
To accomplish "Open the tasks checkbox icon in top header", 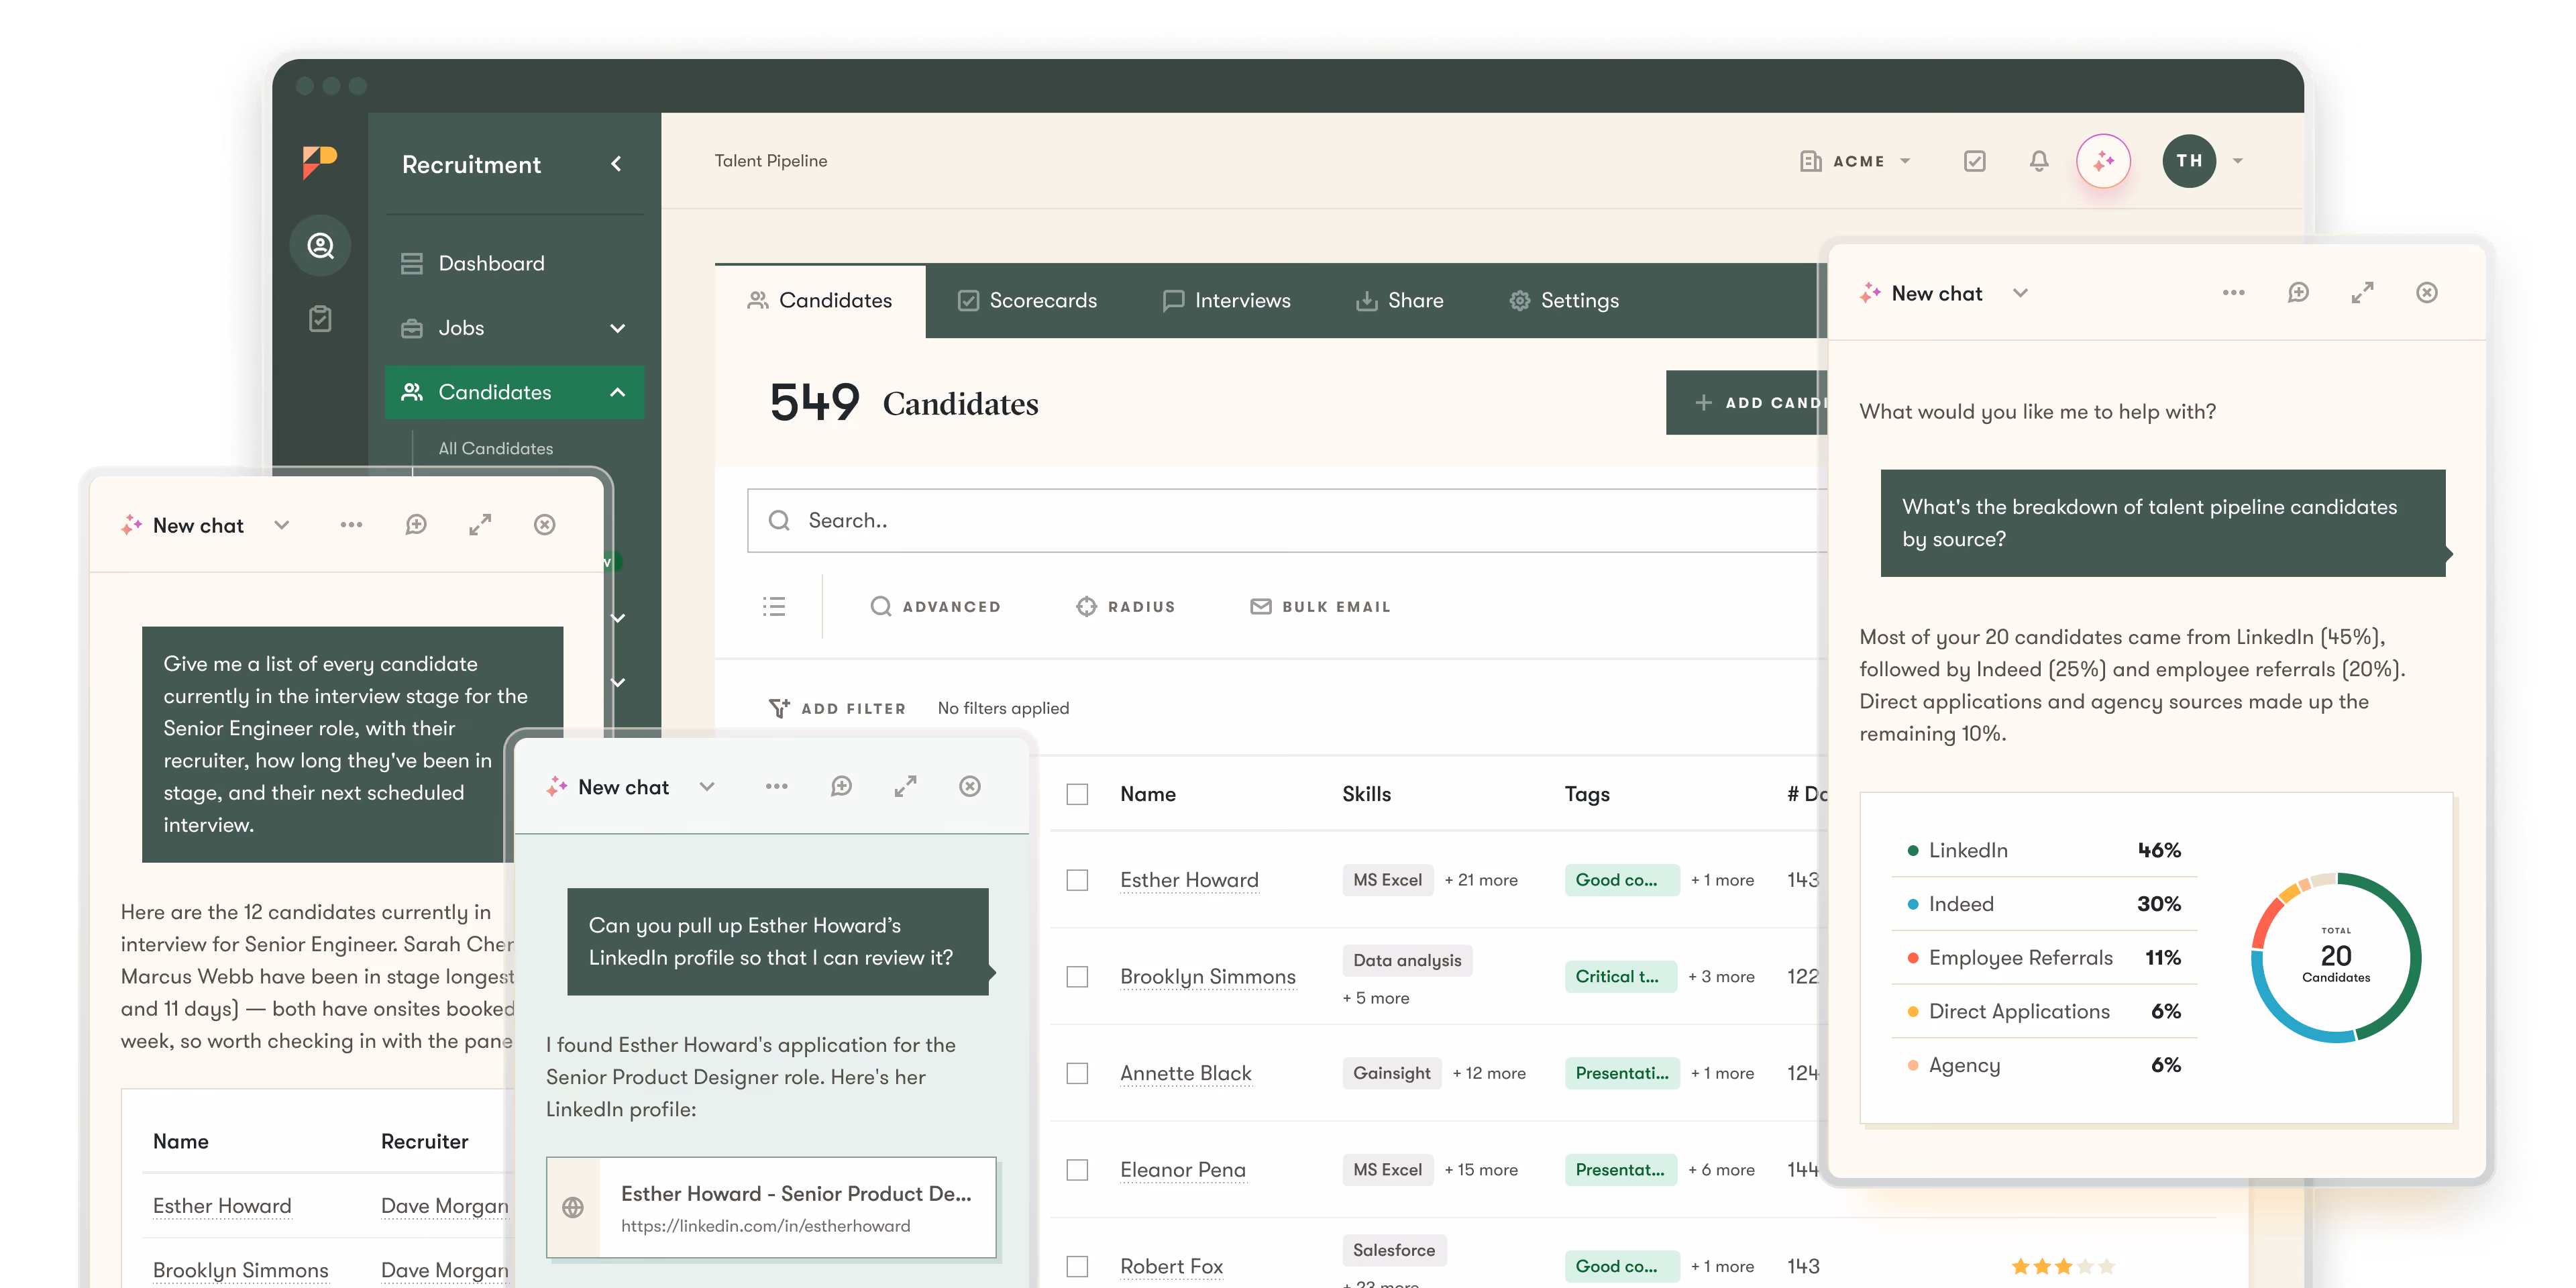I will pos(1974,161).
